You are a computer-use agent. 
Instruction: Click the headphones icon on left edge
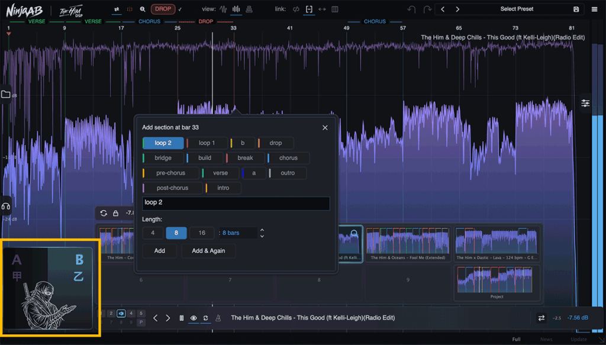click(5, 207)
